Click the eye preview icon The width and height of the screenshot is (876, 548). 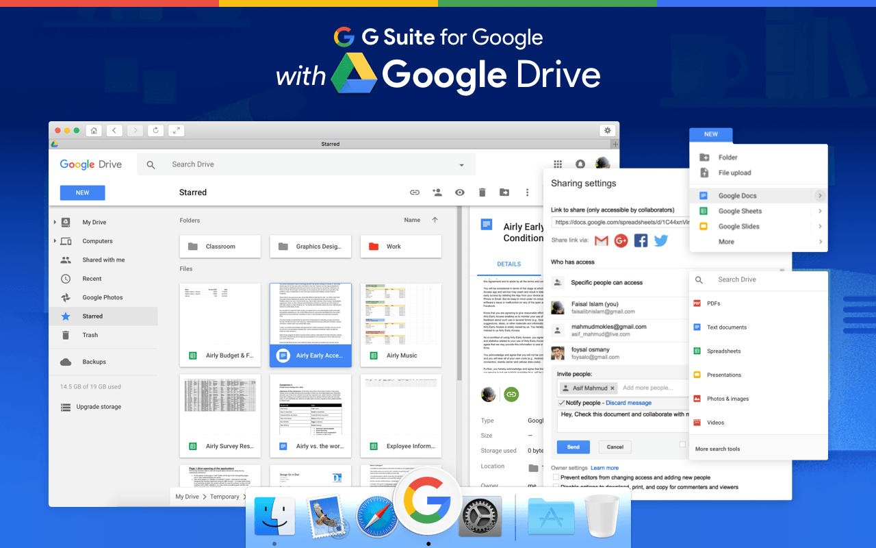(460, 192)
